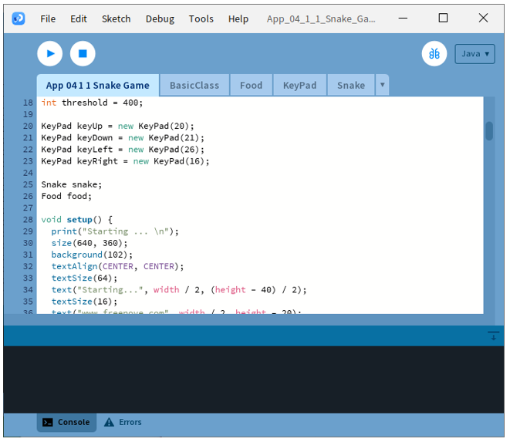
Task: Close the Processing window
Action: click(x=483, y=18)
